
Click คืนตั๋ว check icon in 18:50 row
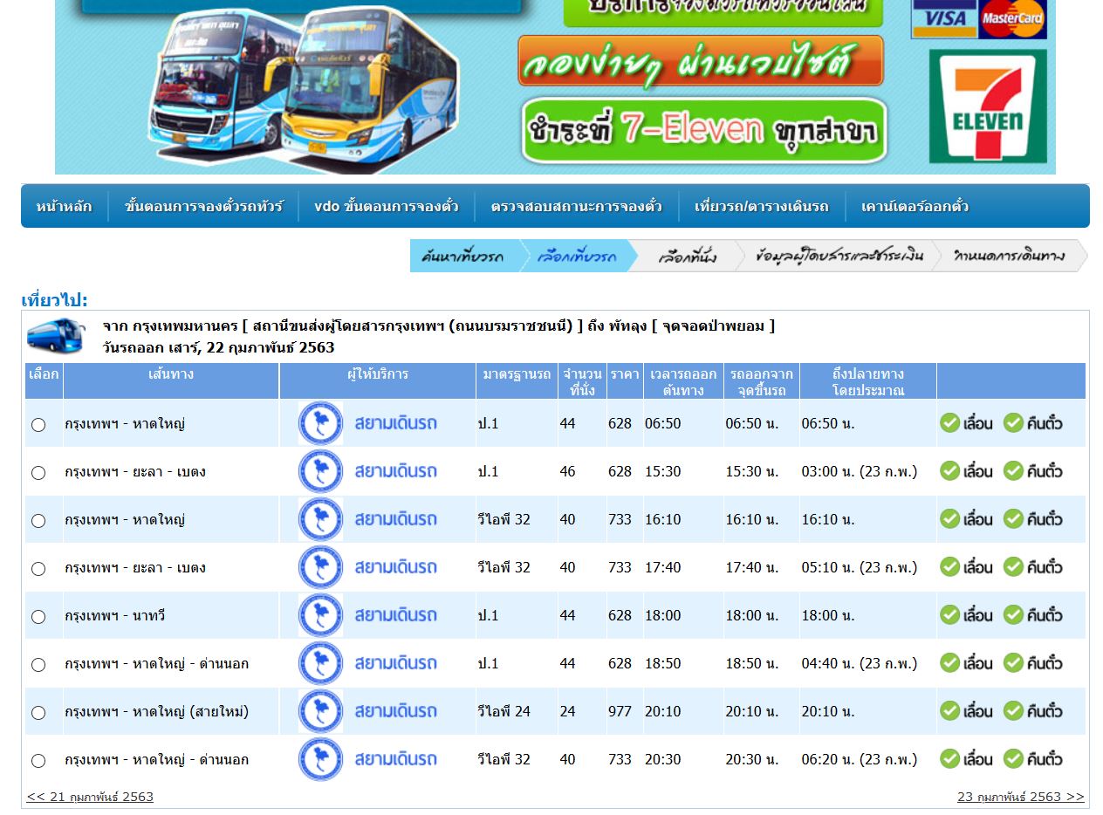1013,663
